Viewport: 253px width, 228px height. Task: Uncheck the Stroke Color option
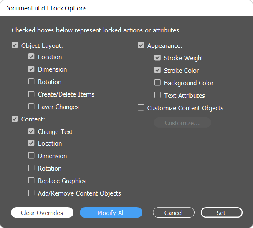tap(157, 70)
